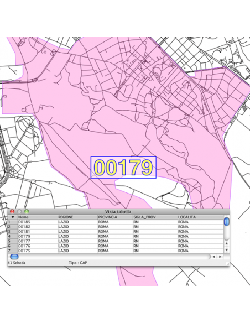The width and height of the screenshot is (250, 323).
Task: Select row number 2 header in the table
Action: pos(13,227)
